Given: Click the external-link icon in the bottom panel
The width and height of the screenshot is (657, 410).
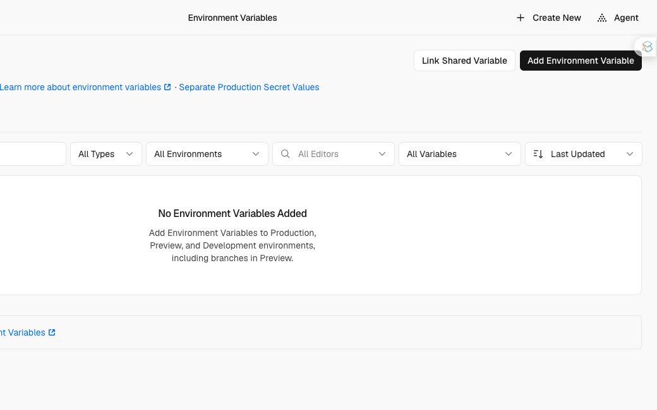Looking at the screenshot, I should pyautogui.click(x=52, y=332).
